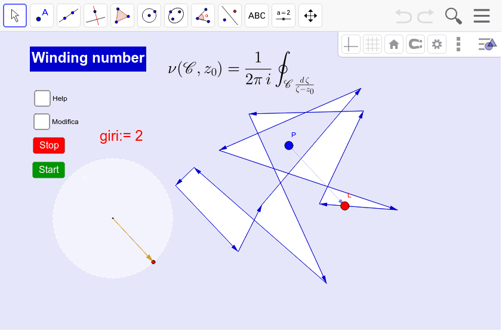This screenshot has width=502, height=331.
Task: Click the Home standard view icon
Action: tap(394, 44)
